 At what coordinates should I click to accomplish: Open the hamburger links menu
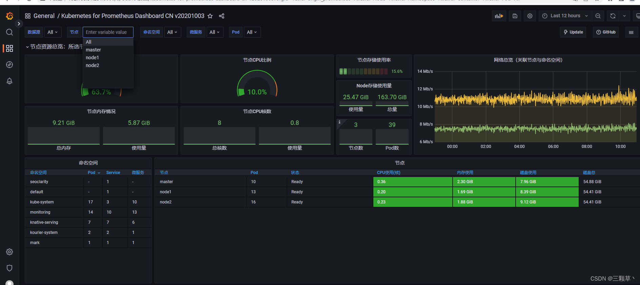(x=631, y=32)
